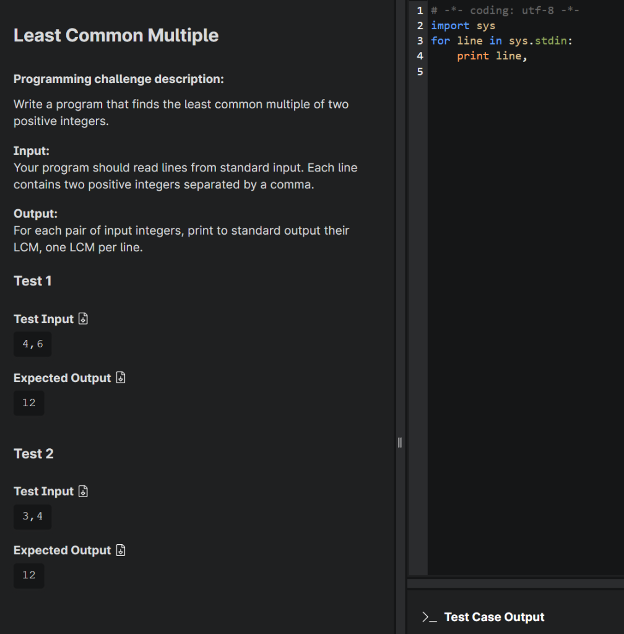This screenshot has width=624, height=634.
Task: Download the Test 2 input file
Action: (84, 491)
